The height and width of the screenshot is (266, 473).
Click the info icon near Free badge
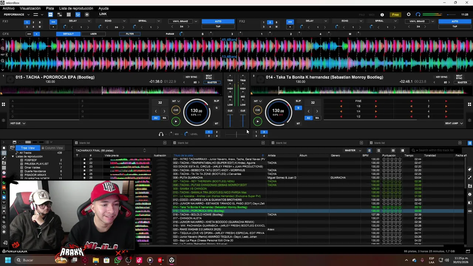pos(382,15)
